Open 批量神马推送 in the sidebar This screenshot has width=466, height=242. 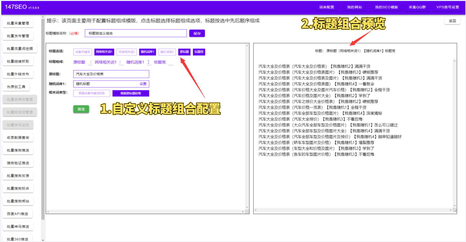tap(18, 227)
